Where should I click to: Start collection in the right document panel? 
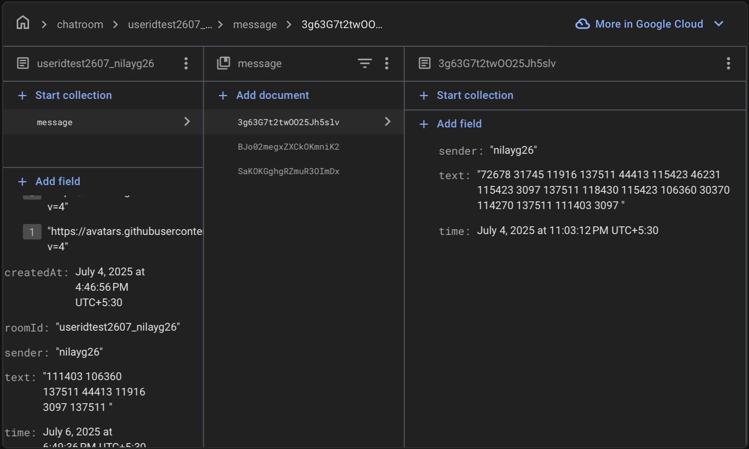(475, 95)
